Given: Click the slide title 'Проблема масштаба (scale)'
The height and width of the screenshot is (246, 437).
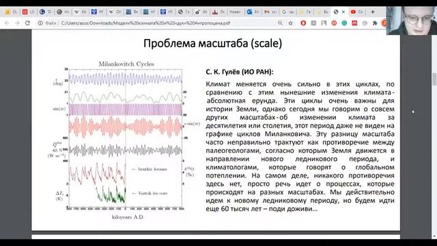Looking at the screenshot, I should point(212,44).
